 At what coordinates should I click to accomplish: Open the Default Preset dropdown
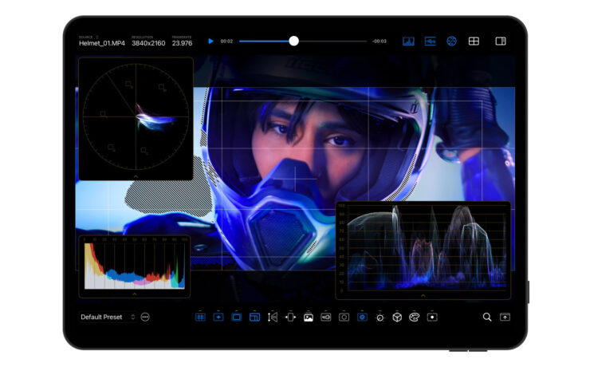click(x=108, y=317)
